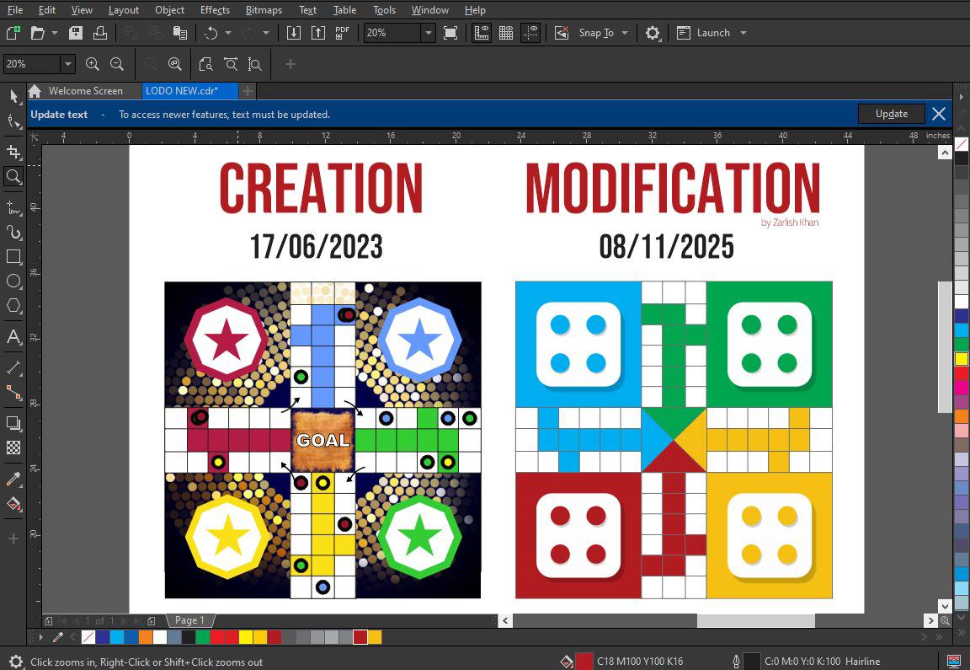The width and height of the screenshot is (970, 670).
Task: Select the Crop tool
Action: click(13, 152)
